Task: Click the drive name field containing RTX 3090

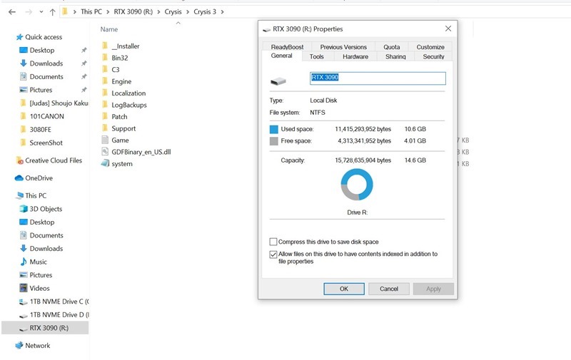Action: pyautogui.click(x=378, y=78)
